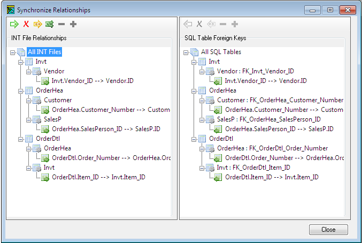Collapse the All INT Files root node

(x=13, y=52)
